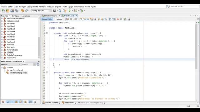Viewport: 200px width, 112px height.
Task: Click the Clean and Build Project icon
Action: [65, 11]
